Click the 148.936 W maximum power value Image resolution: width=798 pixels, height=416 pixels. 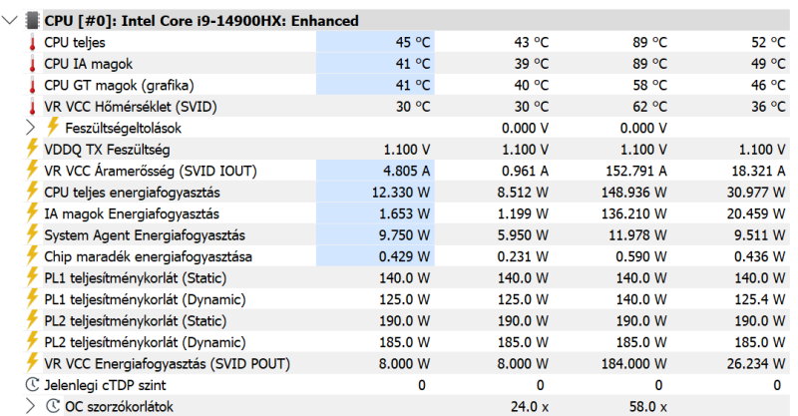pos(634,192)
